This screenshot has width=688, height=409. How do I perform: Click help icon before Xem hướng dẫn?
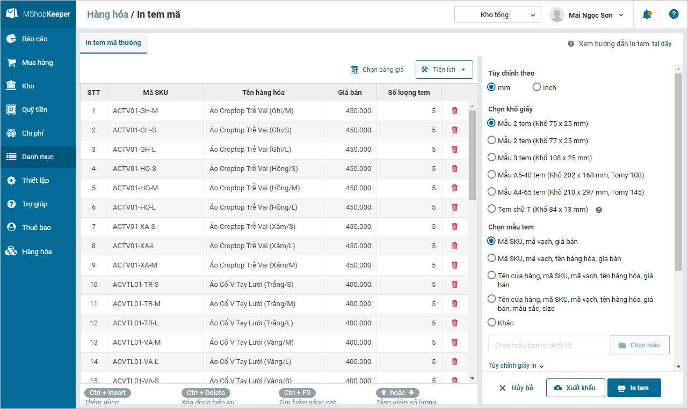pyautogui.click(x=571, y=44)
